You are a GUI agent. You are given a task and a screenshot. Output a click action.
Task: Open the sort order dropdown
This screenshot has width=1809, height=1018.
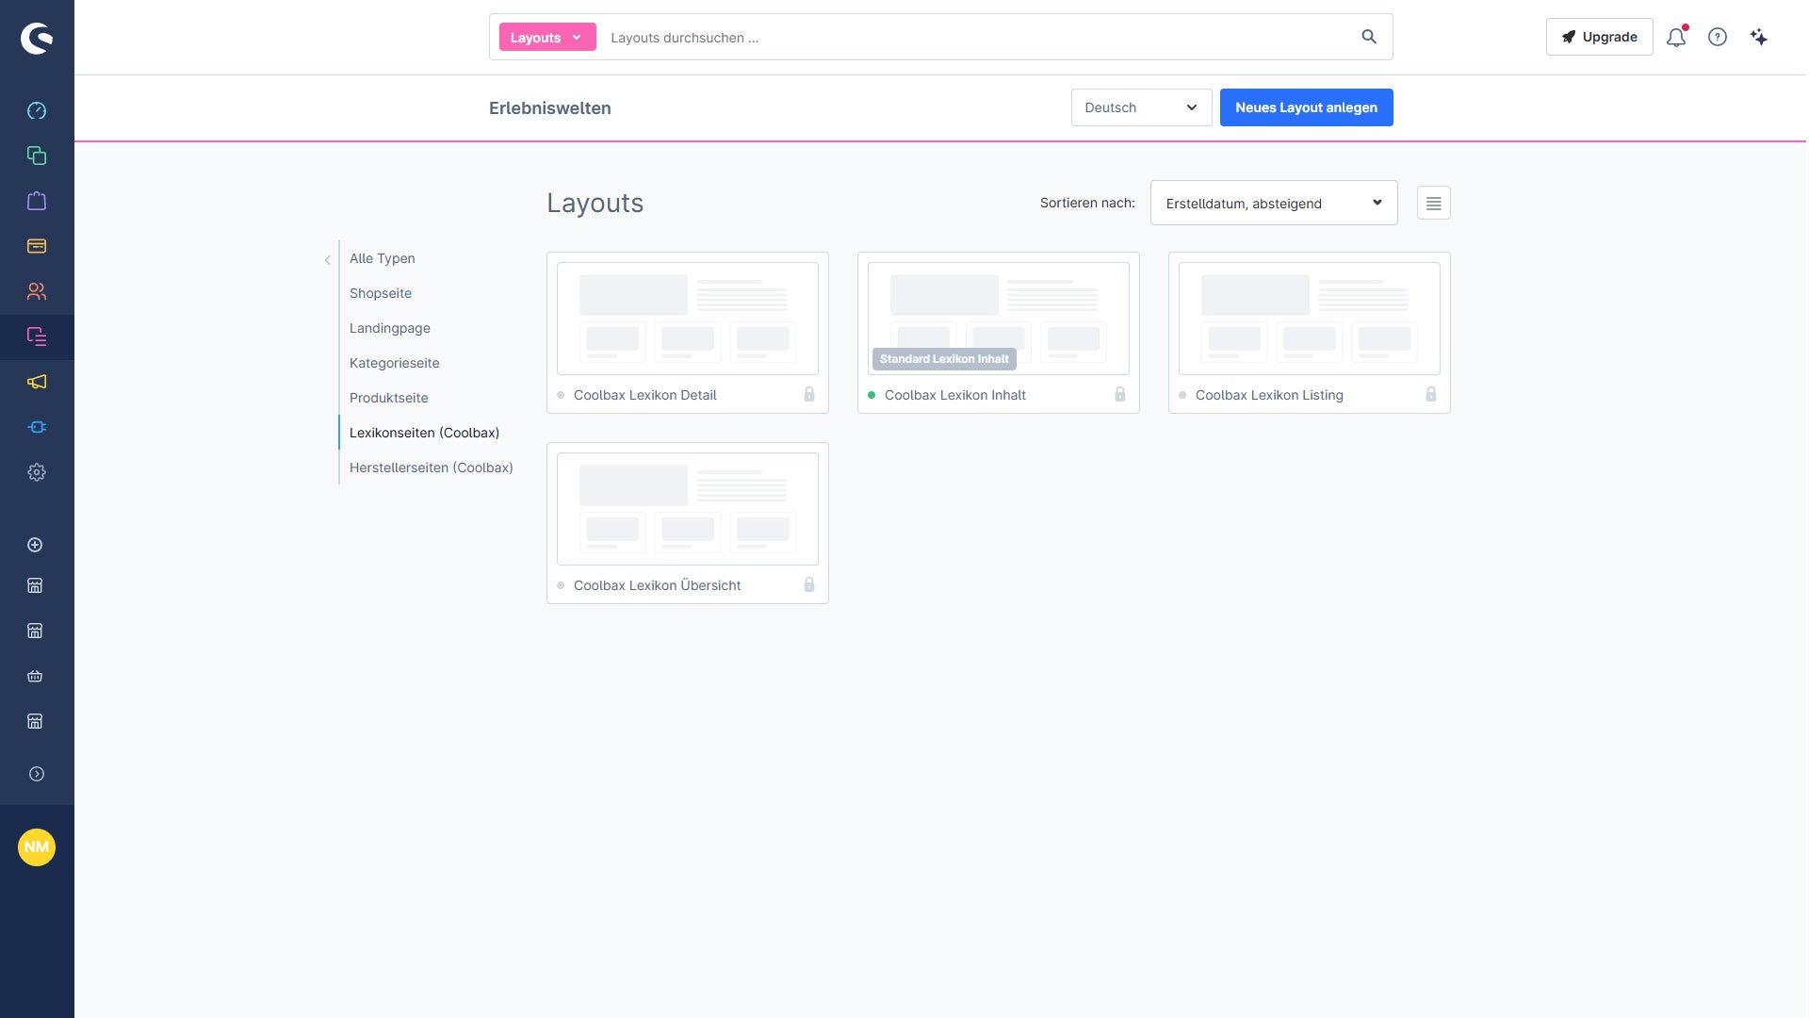1274,203
